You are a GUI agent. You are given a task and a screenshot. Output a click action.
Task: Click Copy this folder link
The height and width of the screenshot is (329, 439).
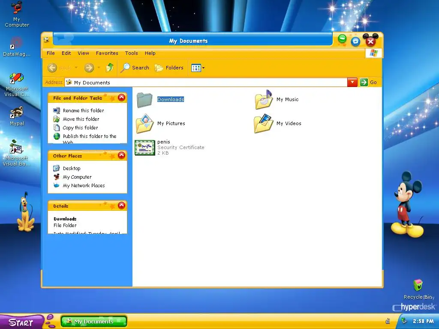click(x=80, y=128)
